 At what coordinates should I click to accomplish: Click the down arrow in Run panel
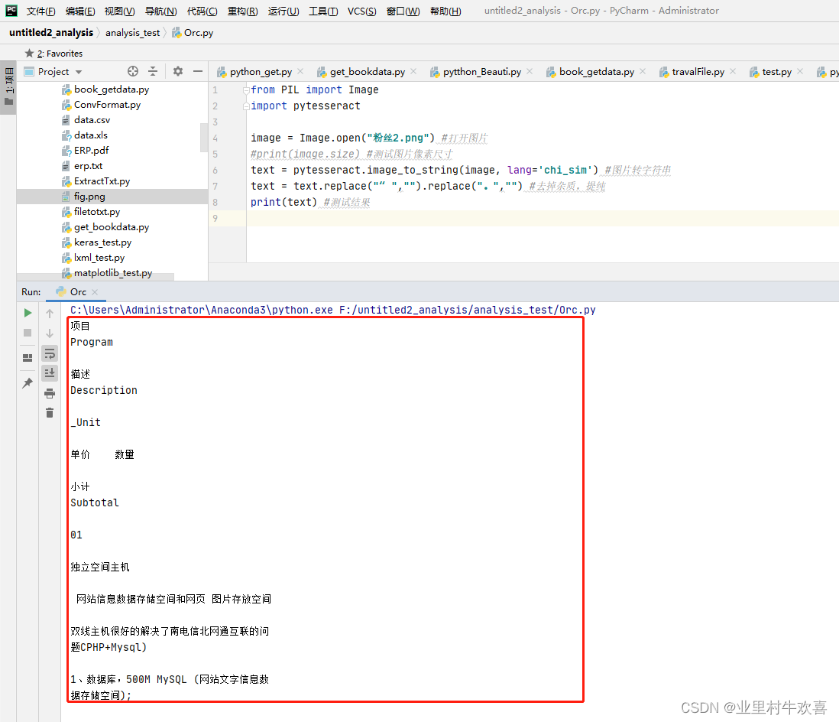click(x=50, y=333)
